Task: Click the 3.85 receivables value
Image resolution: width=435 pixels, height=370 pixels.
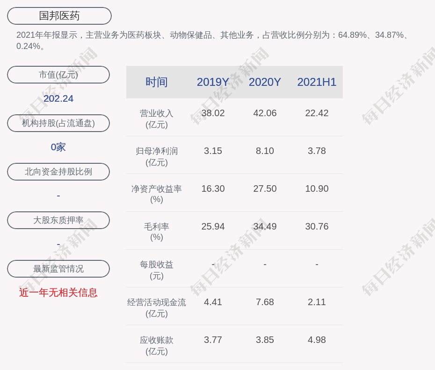Action: 265,340
